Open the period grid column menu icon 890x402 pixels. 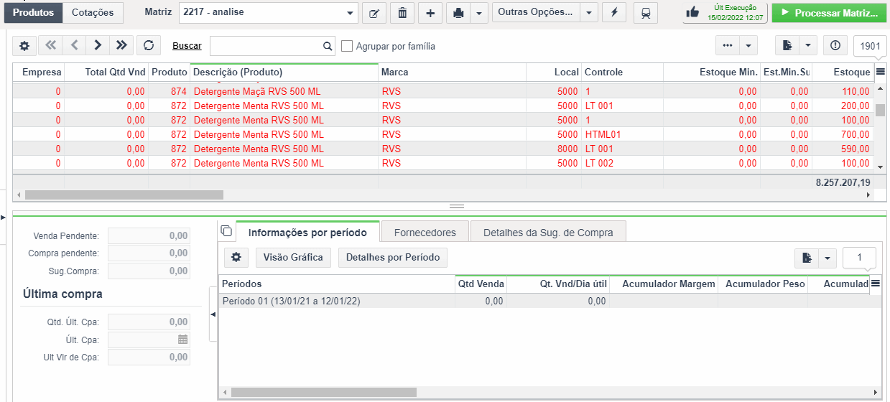point(876,284)
